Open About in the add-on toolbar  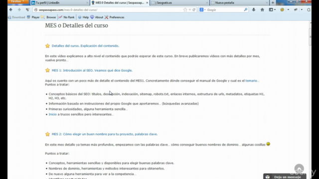point(97,17)
